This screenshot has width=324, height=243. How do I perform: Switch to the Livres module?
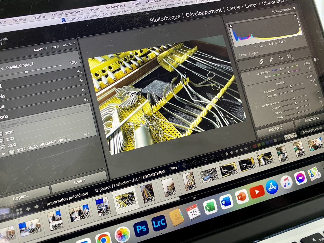pyautogui.click(x=251, y=5)
